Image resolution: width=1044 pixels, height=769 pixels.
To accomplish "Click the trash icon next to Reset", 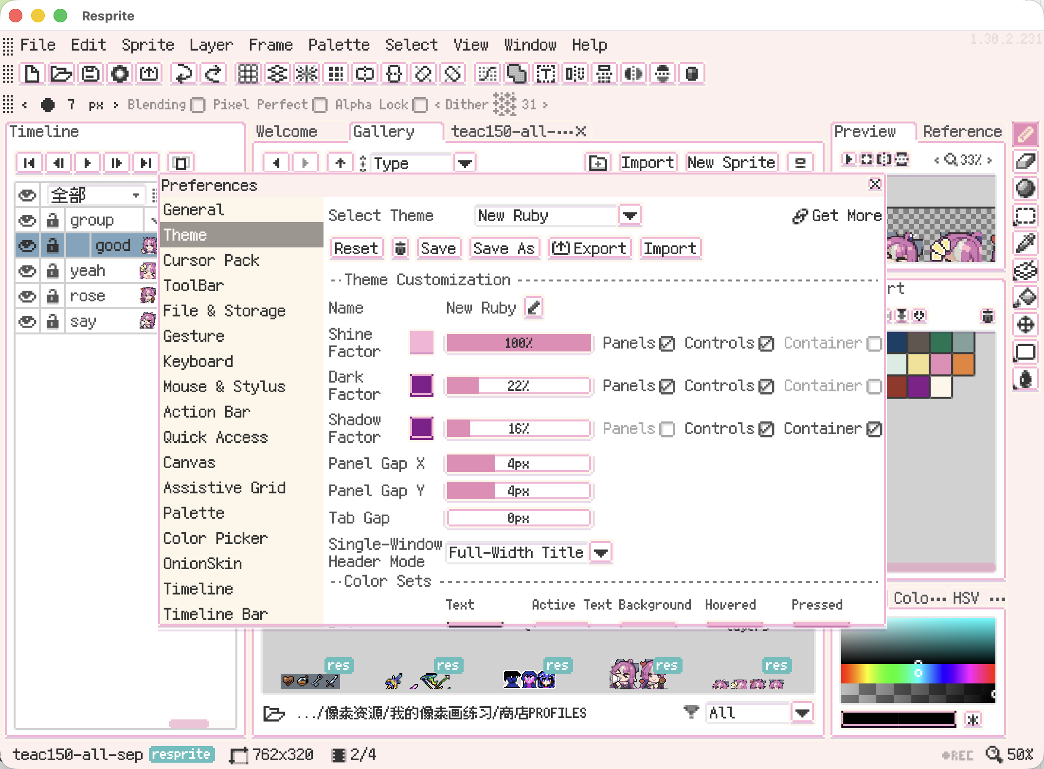I will [400, 248].
